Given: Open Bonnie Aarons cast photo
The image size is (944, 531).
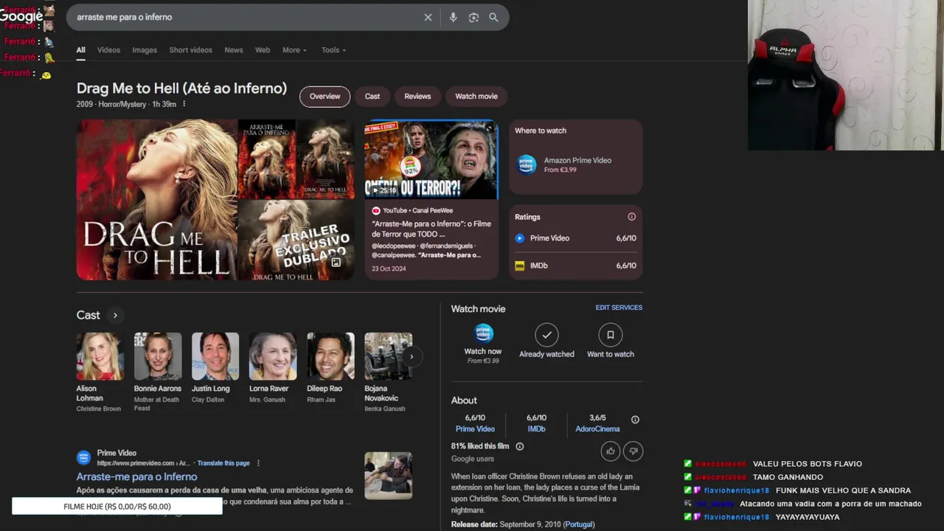Looking at the screenshot, I should (158, 356).
